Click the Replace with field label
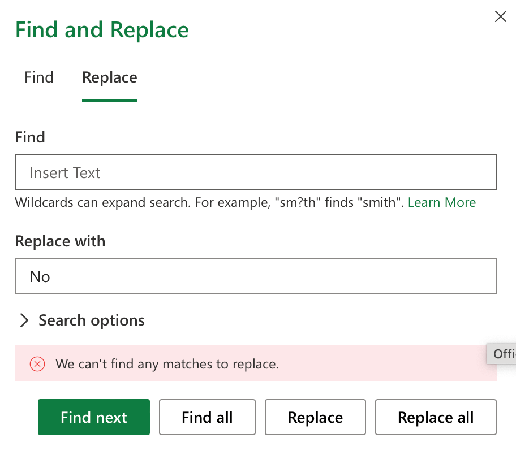516x451 pixels. click(x=60, y=241)
